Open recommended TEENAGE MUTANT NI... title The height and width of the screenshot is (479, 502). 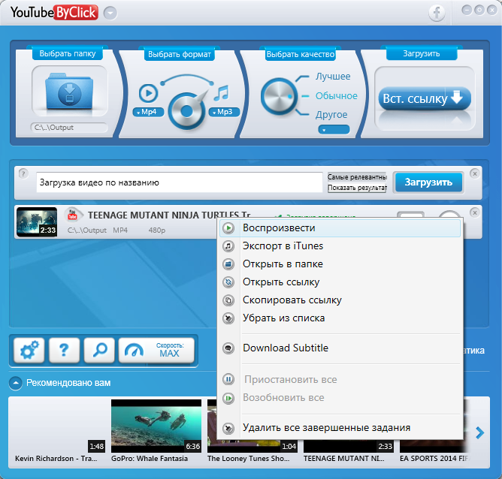coord(344,459)
